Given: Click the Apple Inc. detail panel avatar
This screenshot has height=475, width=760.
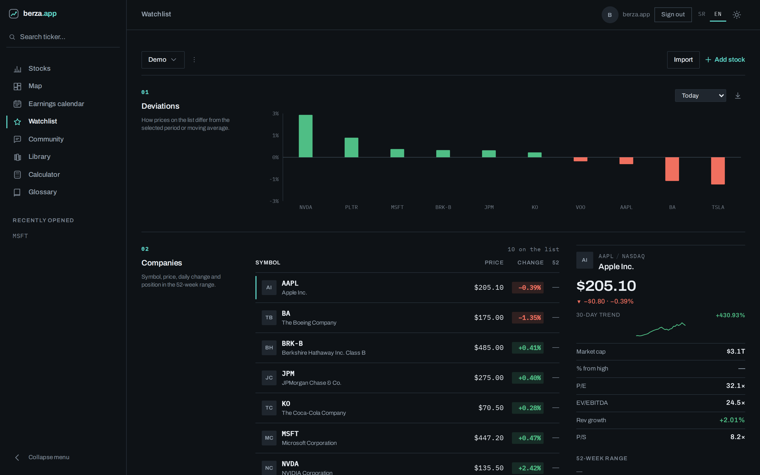Looking at the screenshot, I should click(x=585, y=260).
